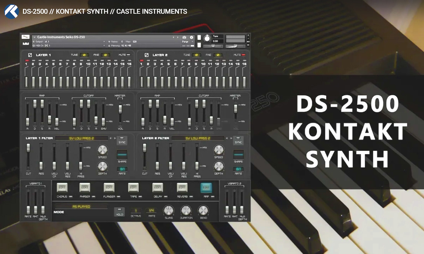Click next filter arrow for Layer 2 Filter
Image resolution: width=424 pixels, height=254 pixels.
click(x=231, y=138)
